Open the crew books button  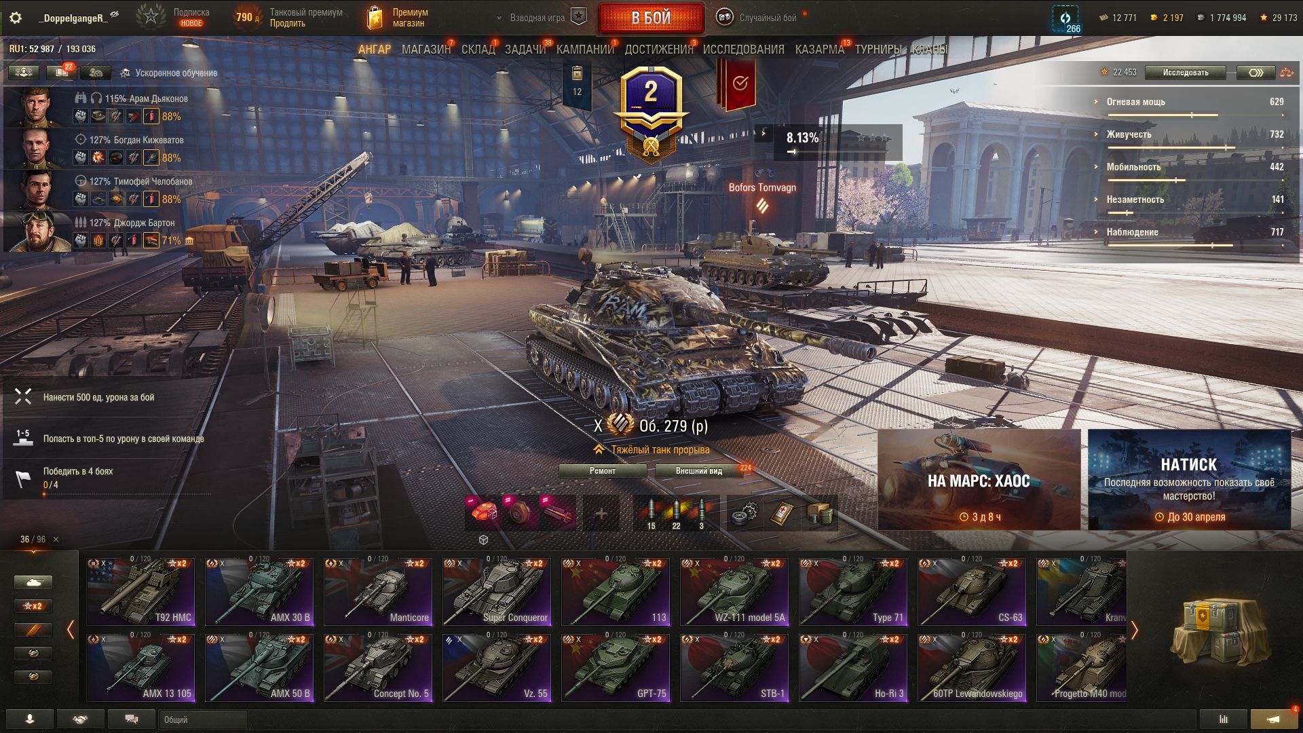(x=61, y=72)
